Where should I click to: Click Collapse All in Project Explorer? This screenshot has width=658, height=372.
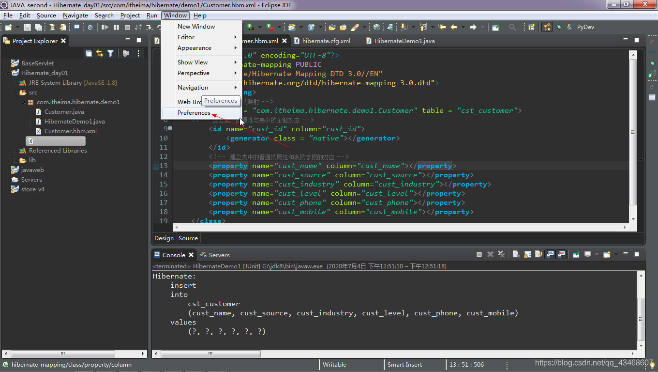coord(89,53)
